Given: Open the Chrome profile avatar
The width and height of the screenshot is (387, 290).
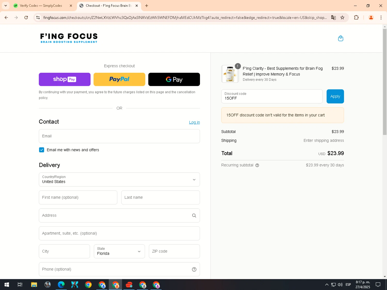Looking at the screenshot, I should coord(371,18).
